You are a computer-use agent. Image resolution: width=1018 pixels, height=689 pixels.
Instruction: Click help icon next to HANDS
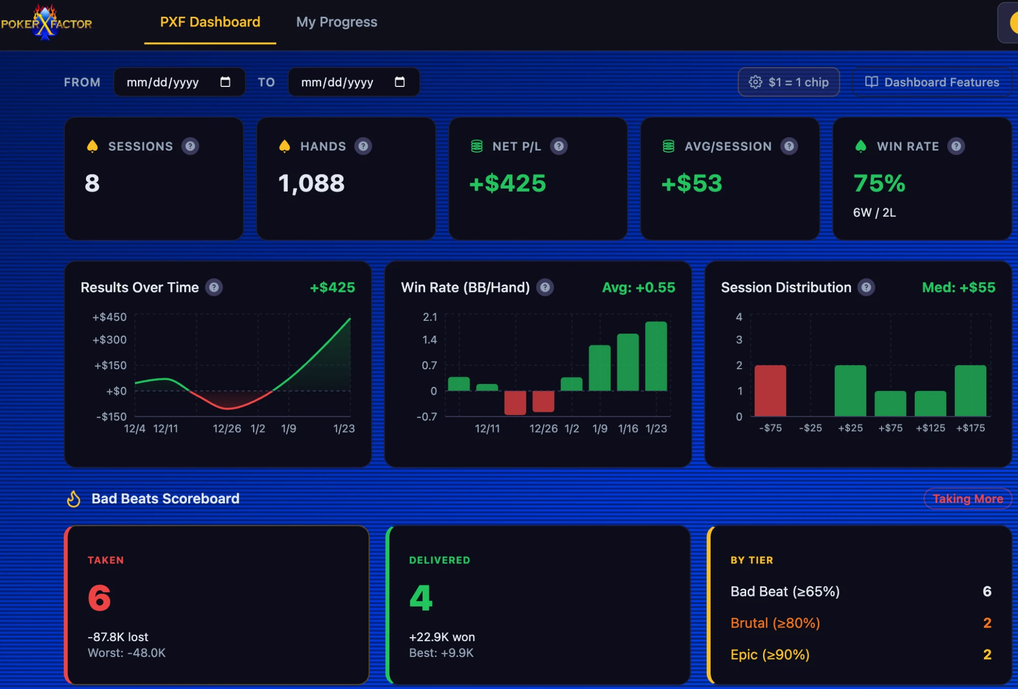pos(363,146)
